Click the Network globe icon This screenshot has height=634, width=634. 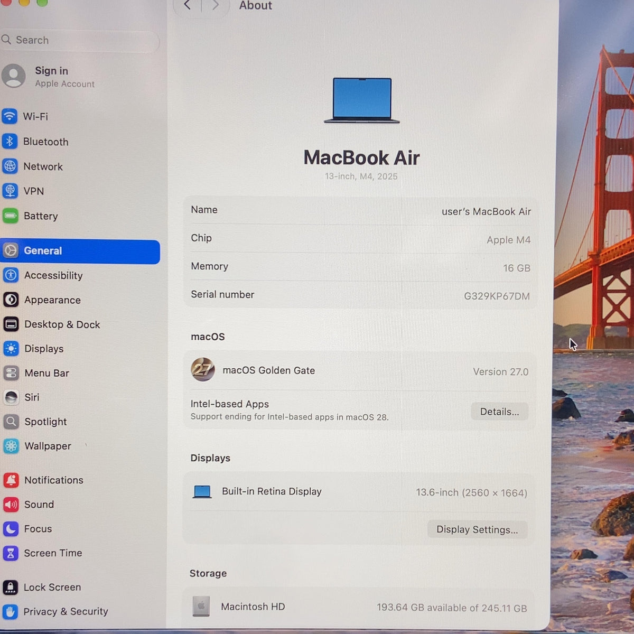[x=10, y=166]
